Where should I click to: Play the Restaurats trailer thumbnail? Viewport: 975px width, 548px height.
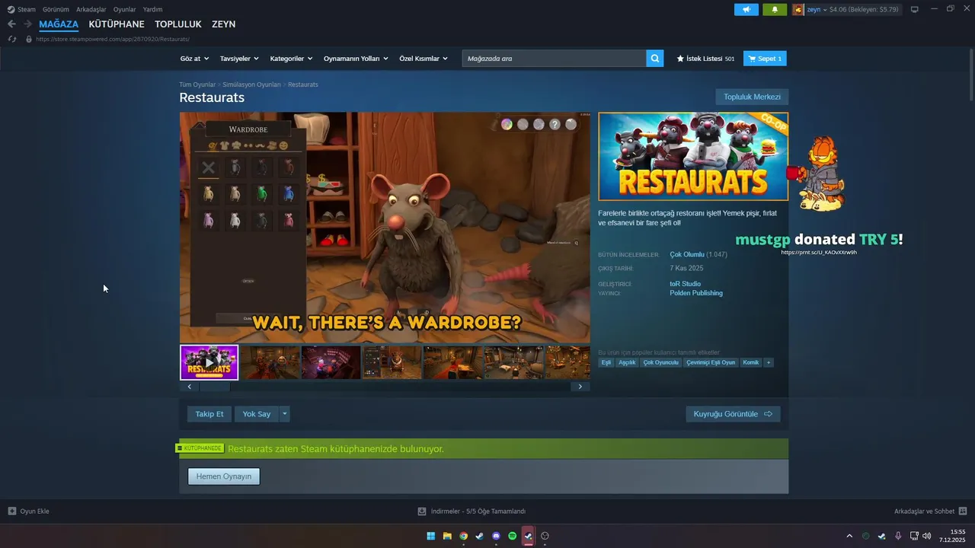coord(209,362)
